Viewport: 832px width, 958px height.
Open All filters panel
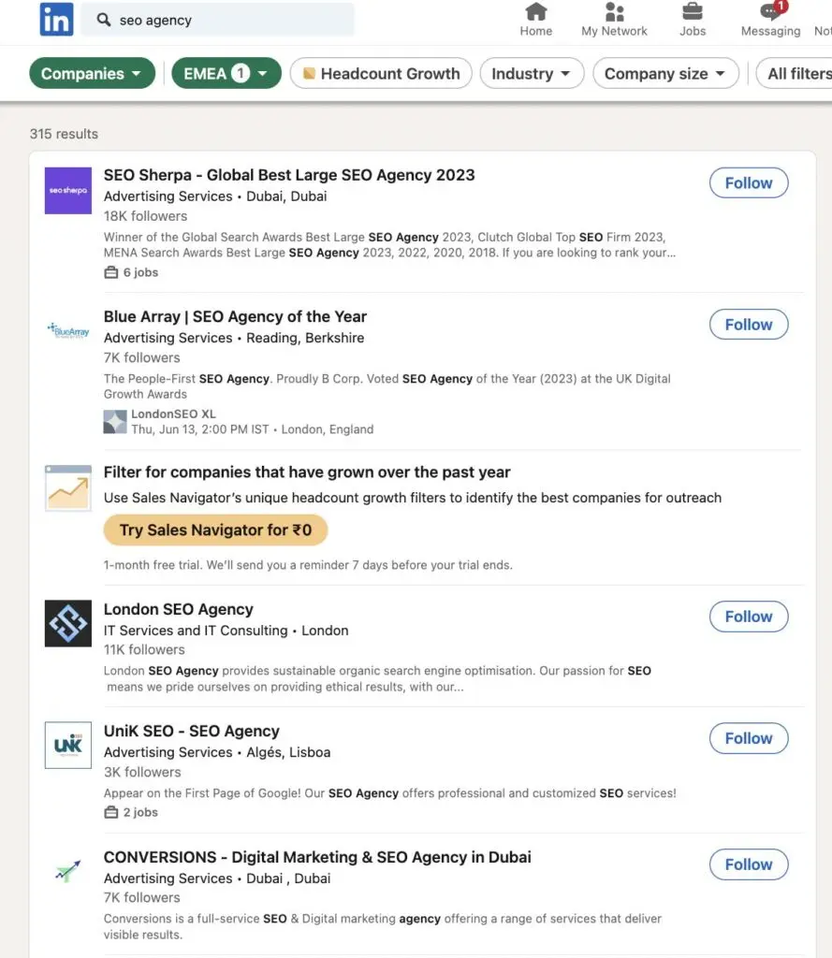(x=797, y=74)
